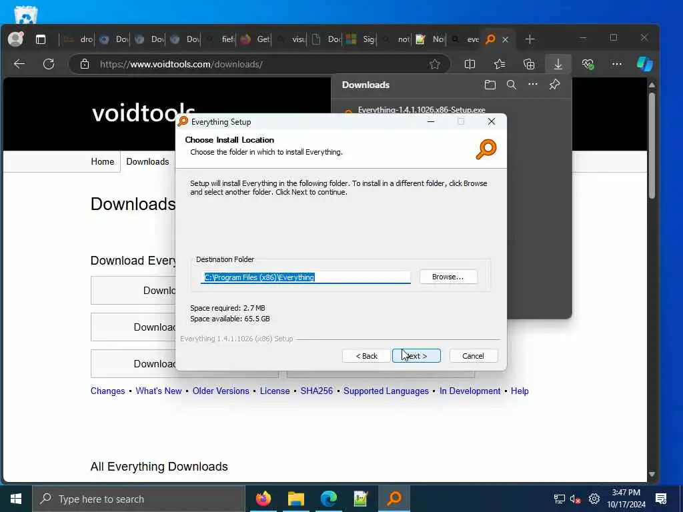Click Everything-1.4.1.1026.x86-Setup.exe download entry
This screenshot has width=683, height=512.
point(422,110)
